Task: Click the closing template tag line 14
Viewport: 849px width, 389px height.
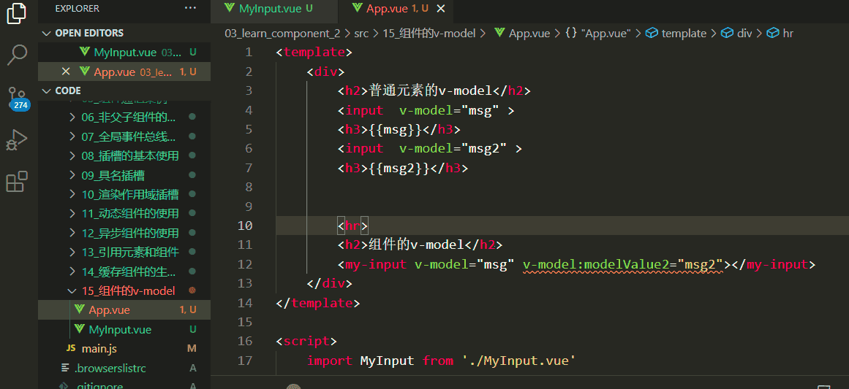Action: 318,303
